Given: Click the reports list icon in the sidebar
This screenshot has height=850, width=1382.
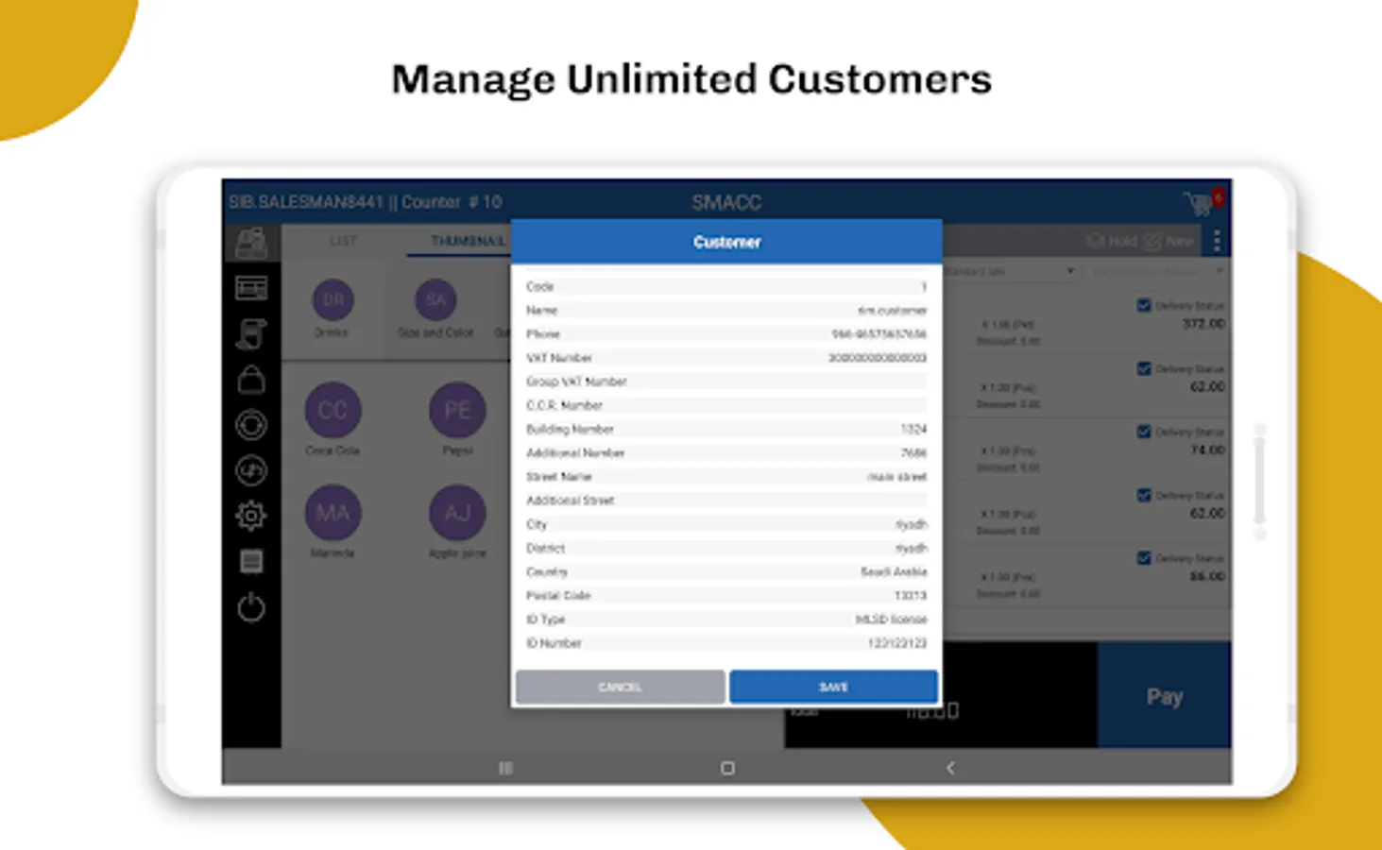Looking at the screenshot, I should click(250, 561).
